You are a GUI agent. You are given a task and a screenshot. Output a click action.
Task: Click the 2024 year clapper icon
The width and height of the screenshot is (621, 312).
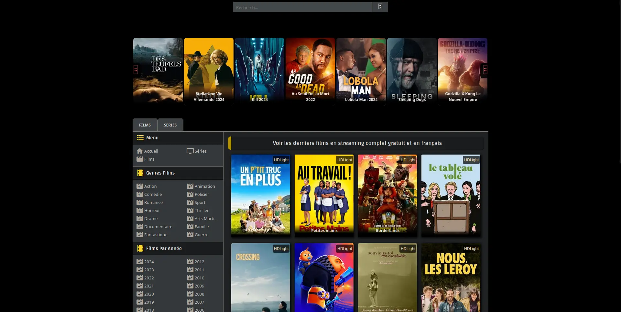coord(140,262)
